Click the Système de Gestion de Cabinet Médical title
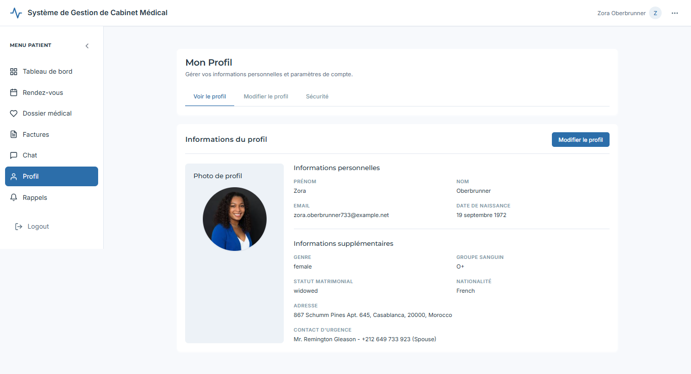 (x=97, y=13)
